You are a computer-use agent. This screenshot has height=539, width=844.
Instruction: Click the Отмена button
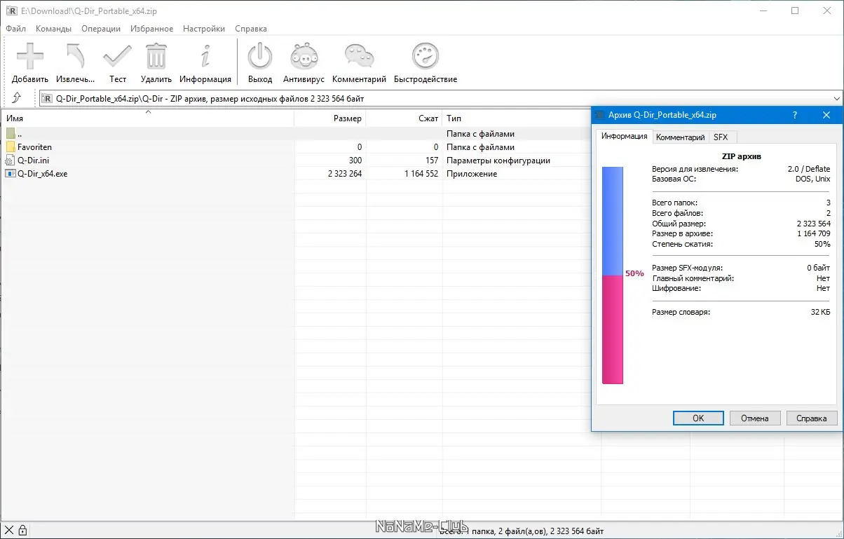pos(754,418)
